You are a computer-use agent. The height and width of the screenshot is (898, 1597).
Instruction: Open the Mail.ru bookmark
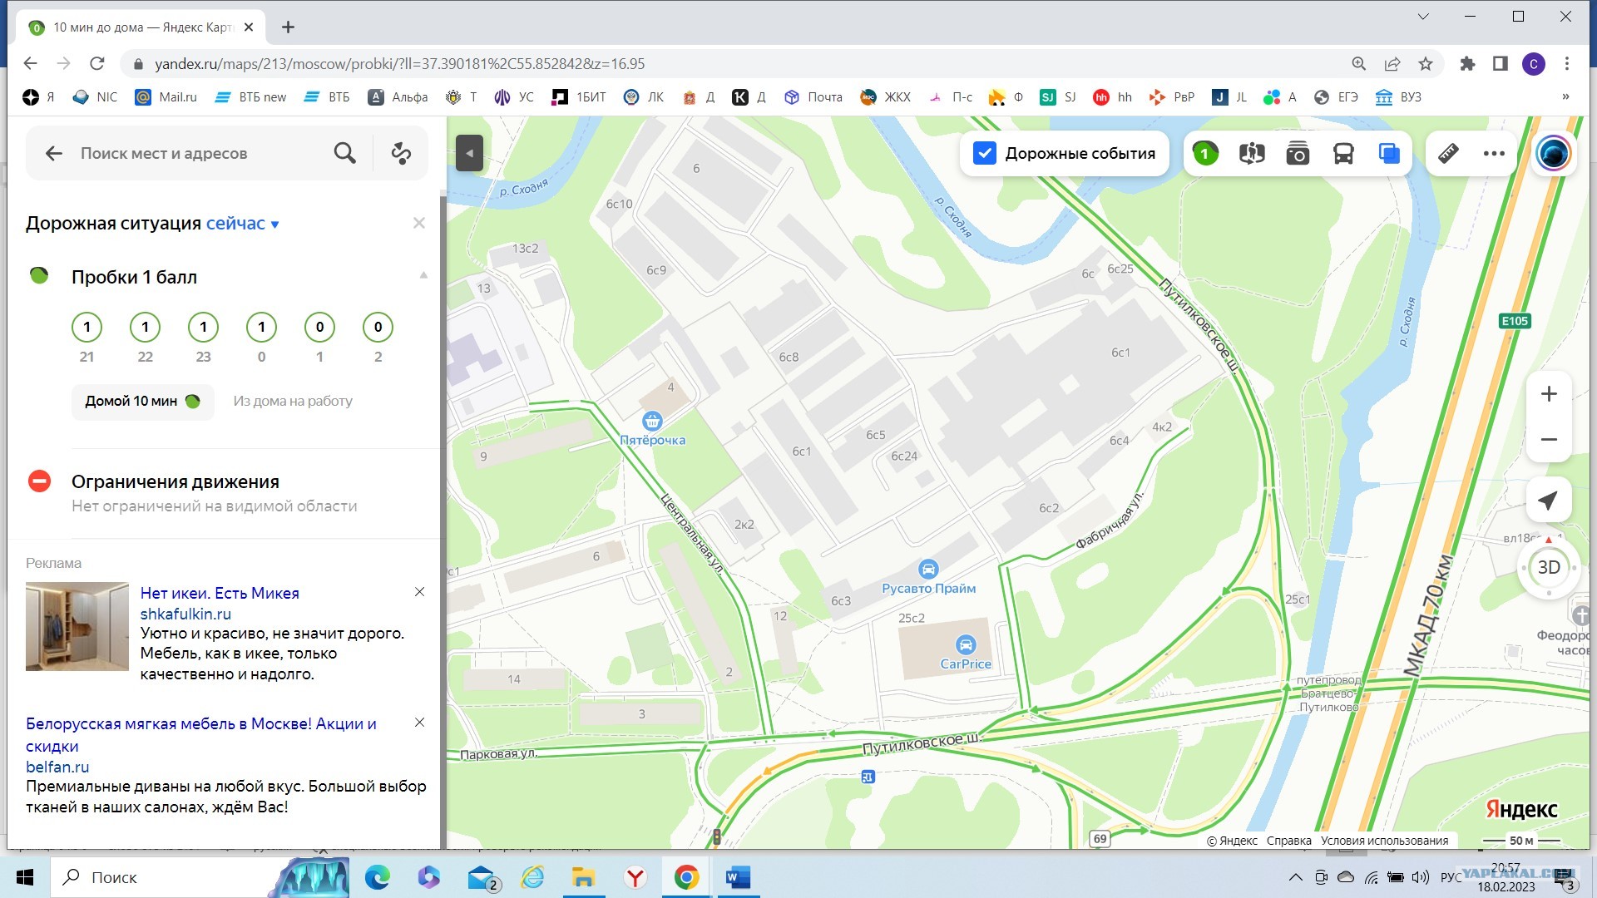(x=166, y=97)
